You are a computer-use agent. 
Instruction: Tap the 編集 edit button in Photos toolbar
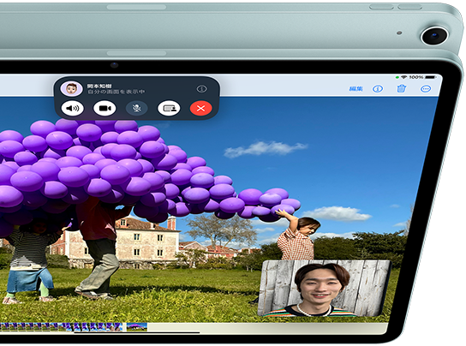(356, 88)
